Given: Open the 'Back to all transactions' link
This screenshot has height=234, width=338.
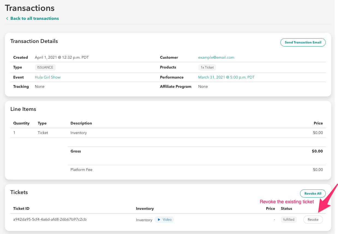Looking at the screenshot, I should coord(34,18).
